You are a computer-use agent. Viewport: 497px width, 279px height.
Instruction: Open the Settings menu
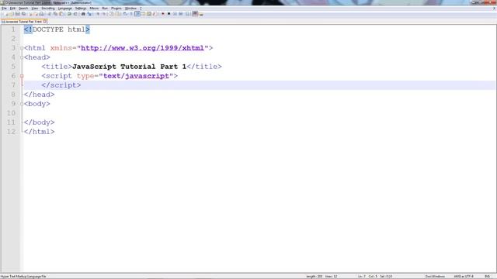coord(81,9)
